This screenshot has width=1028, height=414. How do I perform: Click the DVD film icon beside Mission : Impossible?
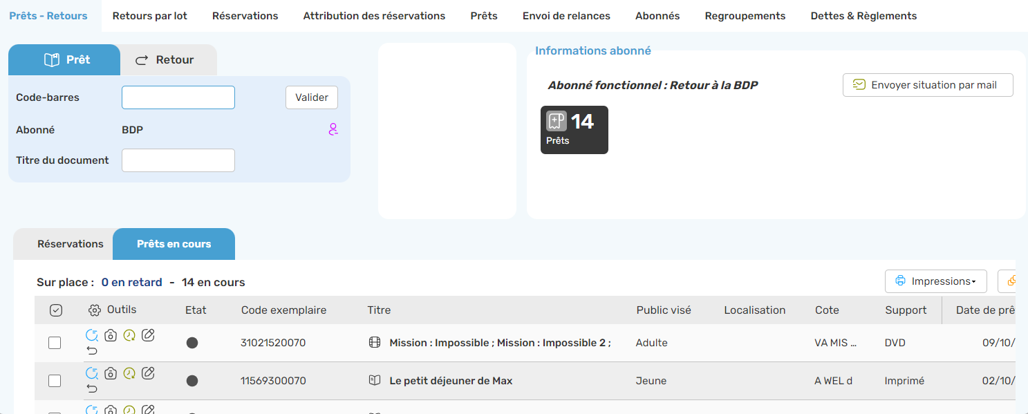[375, 343]
